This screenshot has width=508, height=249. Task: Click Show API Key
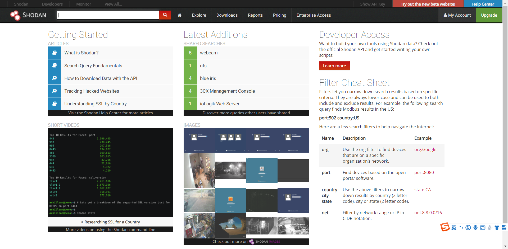[373, 4]
